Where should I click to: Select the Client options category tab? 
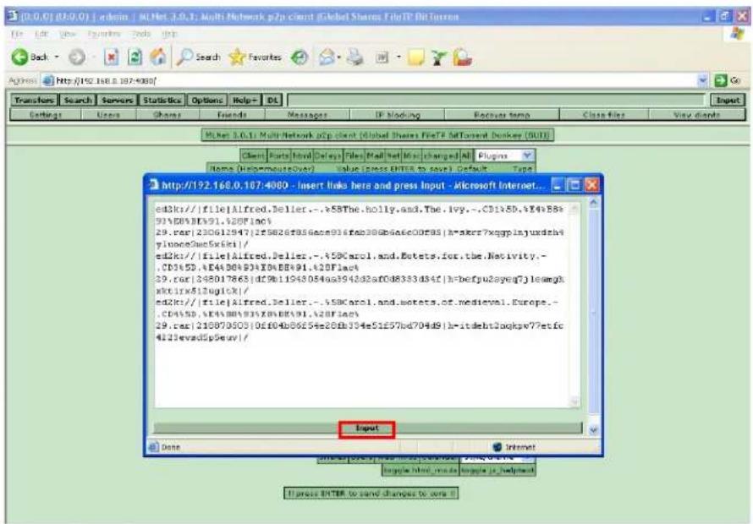coord(253,156)
